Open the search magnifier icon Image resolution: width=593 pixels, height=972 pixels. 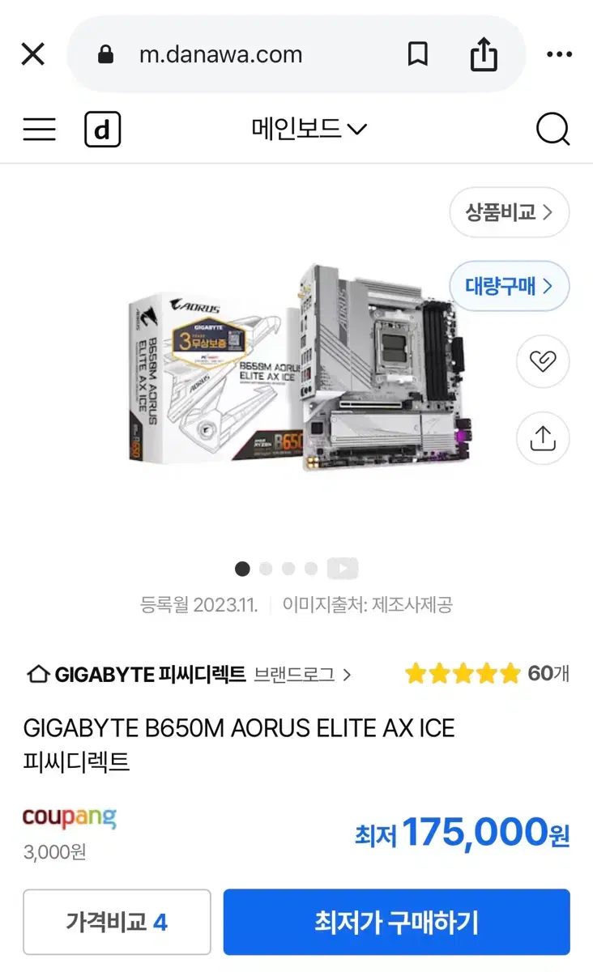553,130
